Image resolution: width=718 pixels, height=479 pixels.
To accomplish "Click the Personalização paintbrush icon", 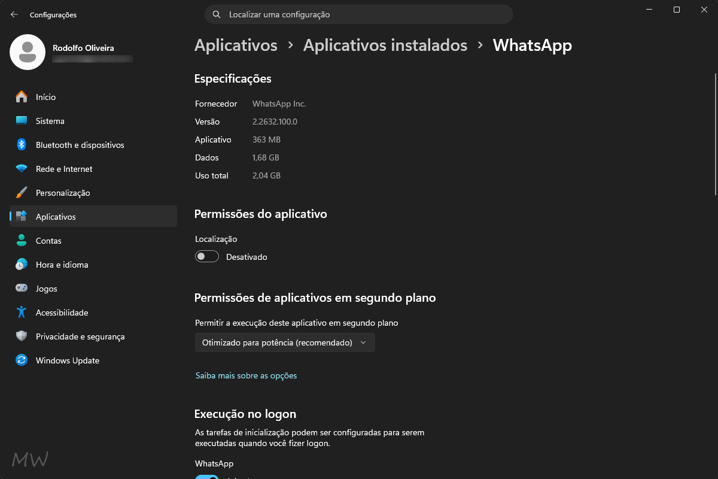I will pos(22,193).
